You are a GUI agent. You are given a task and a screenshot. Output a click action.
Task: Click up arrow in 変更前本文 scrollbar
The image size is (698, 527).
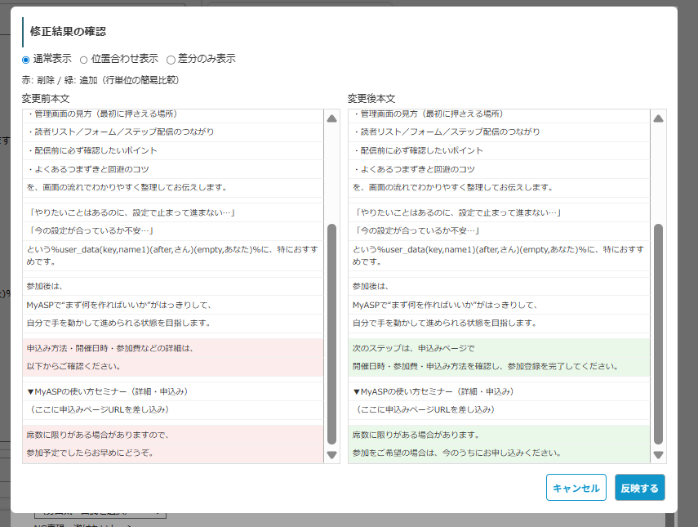(x=331, y=118)
